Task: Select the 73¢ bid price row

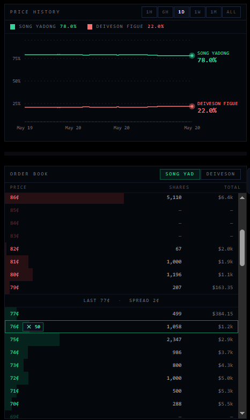Action: (121, 365)
